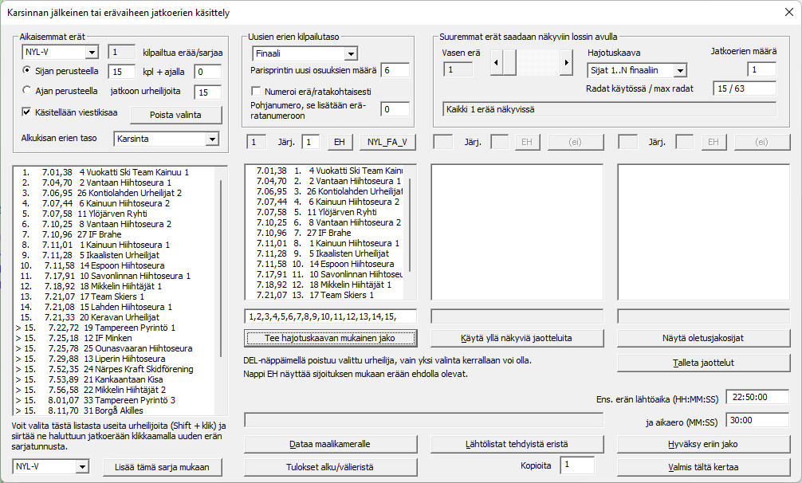802x483 pixels.
Task: Open the NYL-V series dropdown at top
Action: (91, 53)
